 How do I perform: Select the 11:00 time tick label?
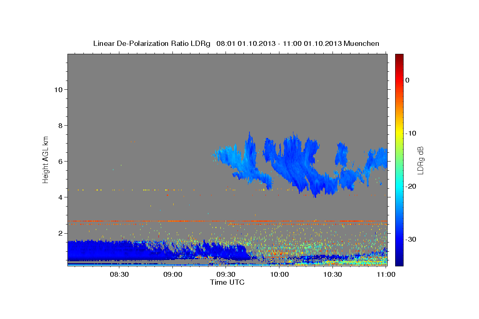pyautogui.click(x=386, y=274)
